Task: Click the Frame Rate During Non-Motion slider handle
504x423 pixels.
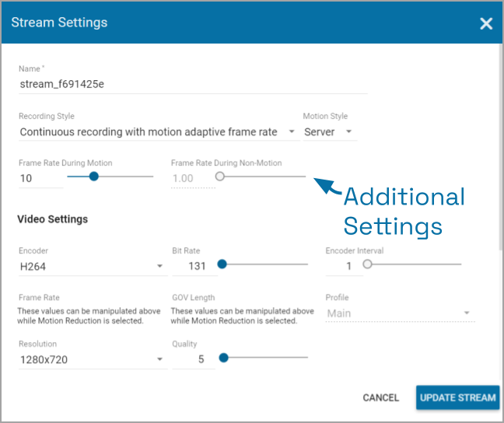Action: [x=220, y=177]
